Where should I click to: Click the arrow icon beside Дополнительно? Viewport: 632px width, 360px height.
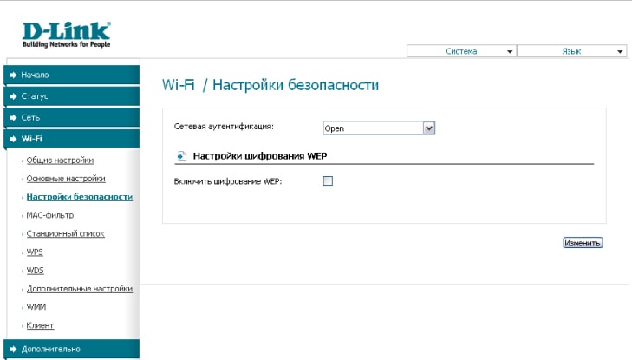point(14,349)
